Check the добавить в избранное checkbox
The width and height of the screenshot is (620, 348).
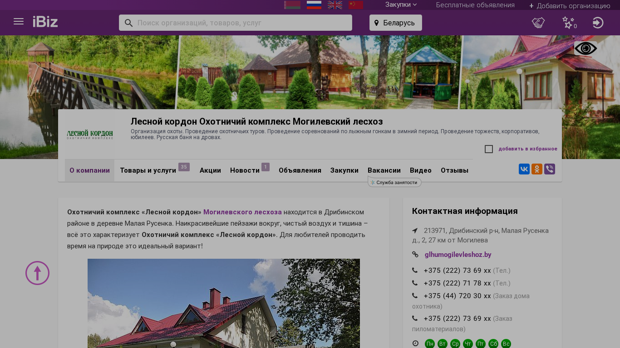[x=489, y=149]
